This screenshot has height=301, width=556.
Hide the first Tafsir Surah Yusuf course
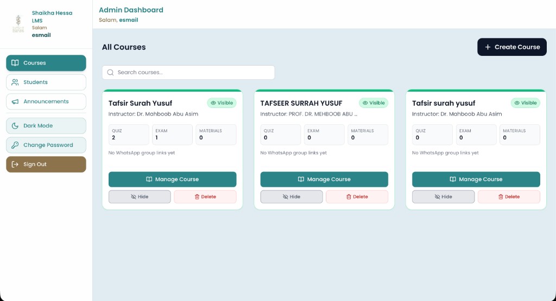140,197
